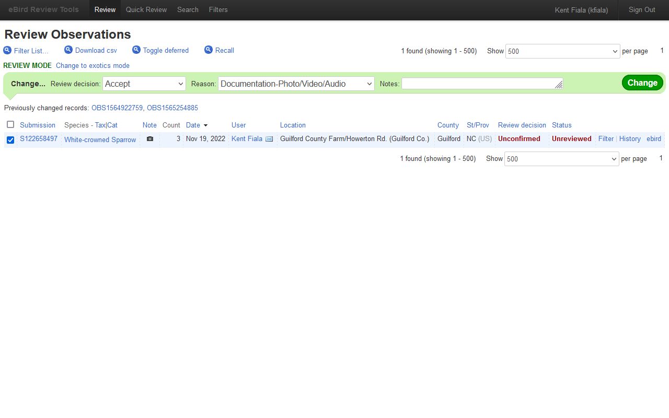Click the Cat sort link in Species header
The width and height of the screenshot is (669, 418).
112,125
